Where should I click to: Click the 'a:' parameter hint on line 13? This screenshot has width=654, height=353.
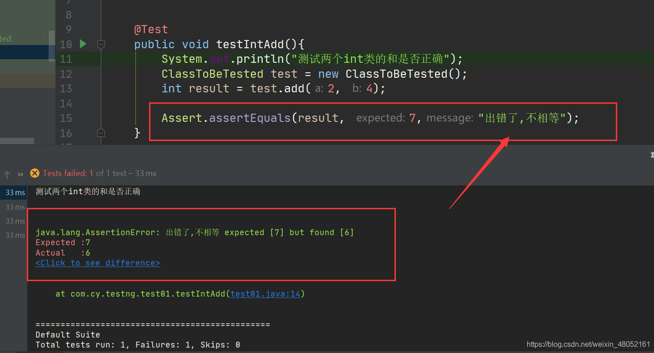(319, 89)
